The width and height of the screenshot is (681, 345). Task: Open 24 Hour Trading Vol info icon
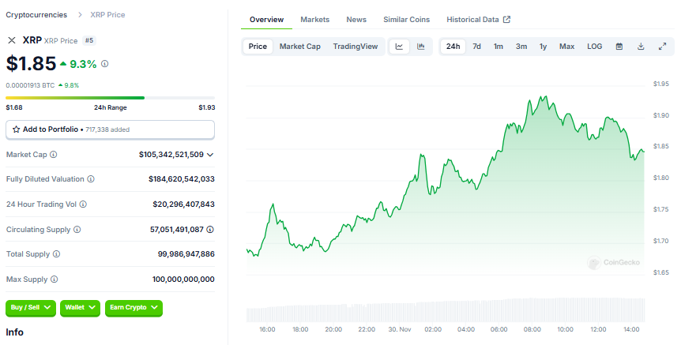click(x=83, y=204)
